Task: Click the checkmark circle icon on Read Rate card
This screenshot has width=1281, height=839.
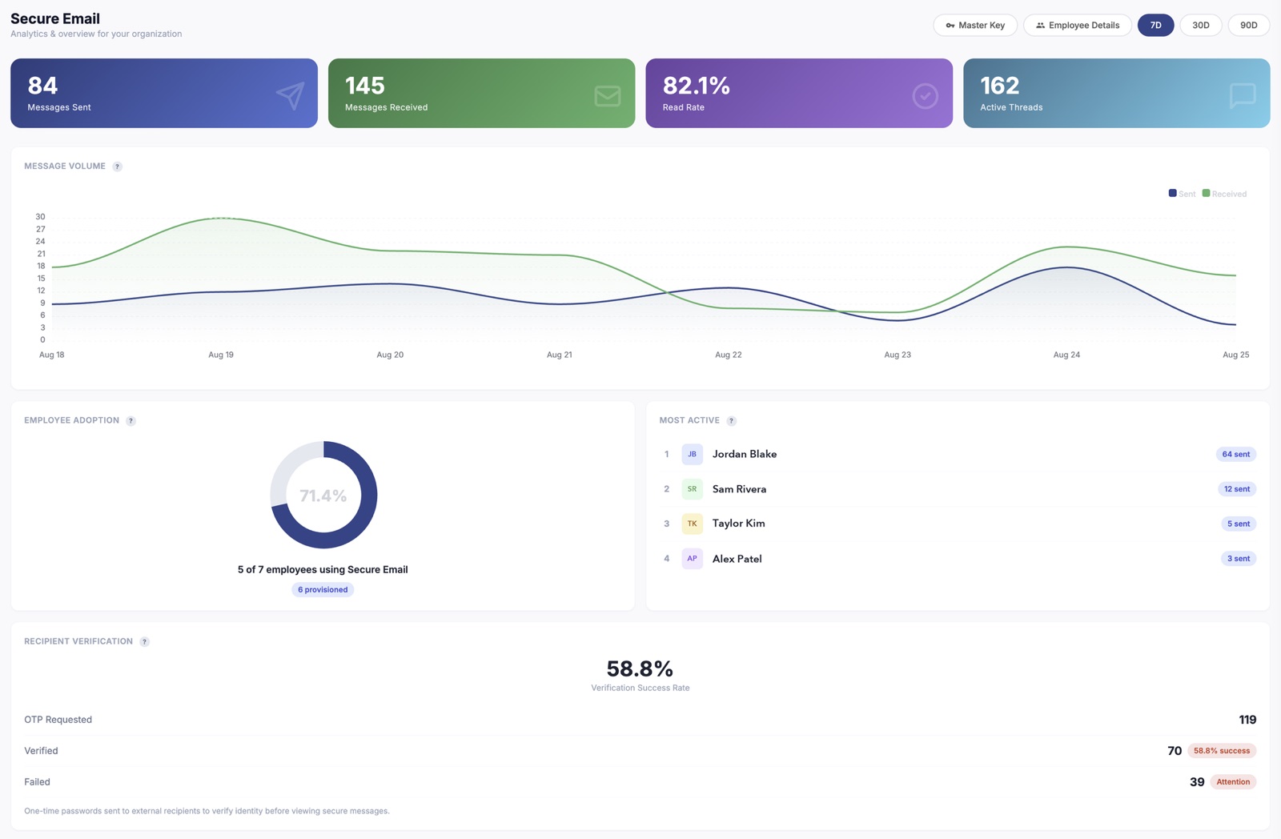Action: (926, 96)
